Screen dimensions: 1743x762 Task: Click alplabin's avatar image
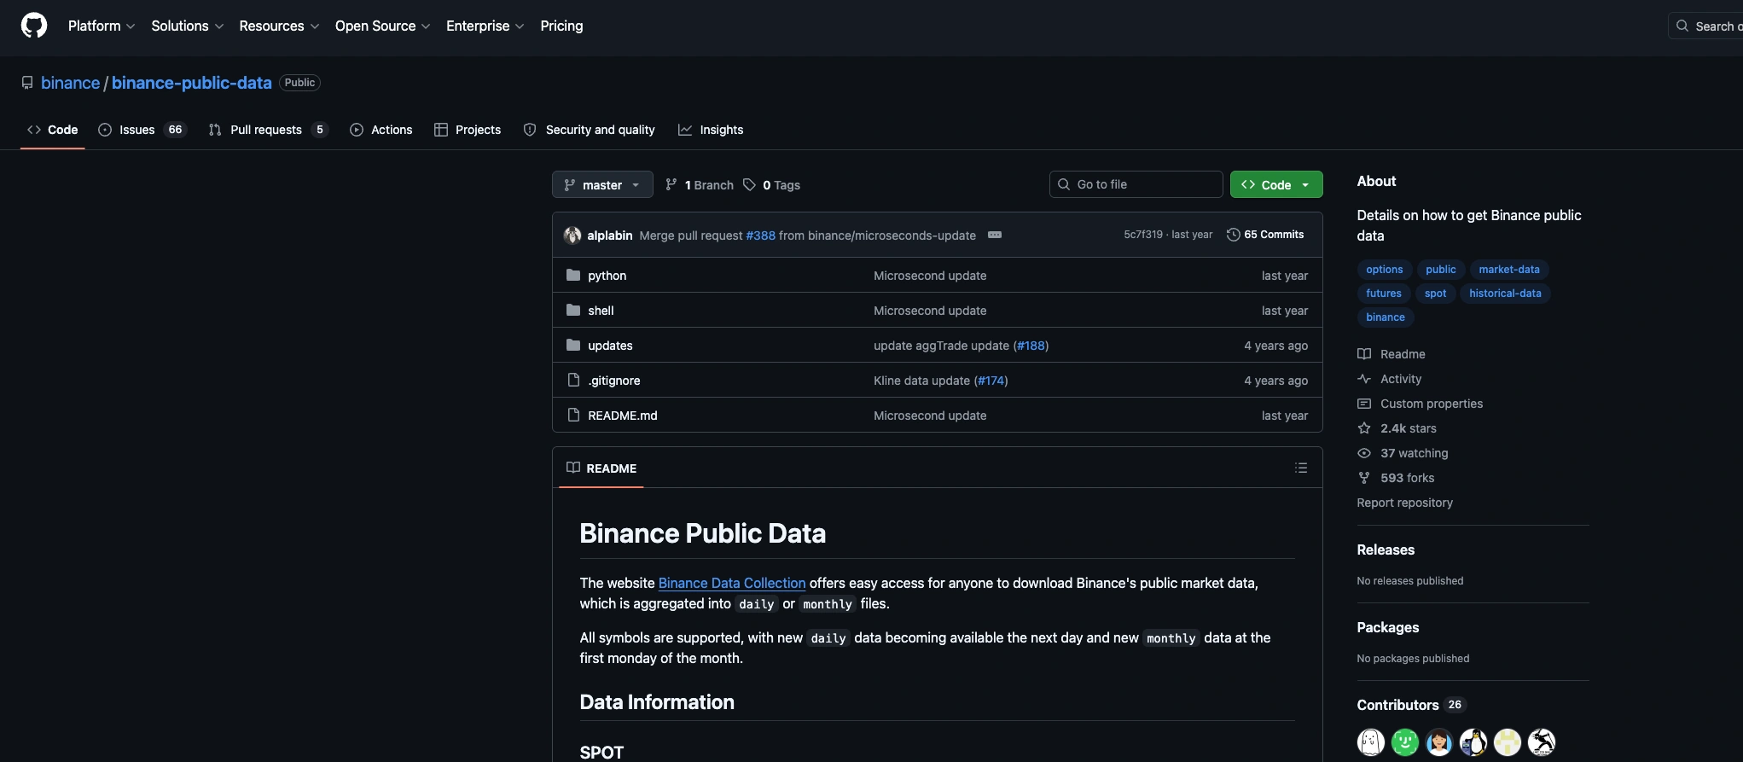tap(572, 235)
